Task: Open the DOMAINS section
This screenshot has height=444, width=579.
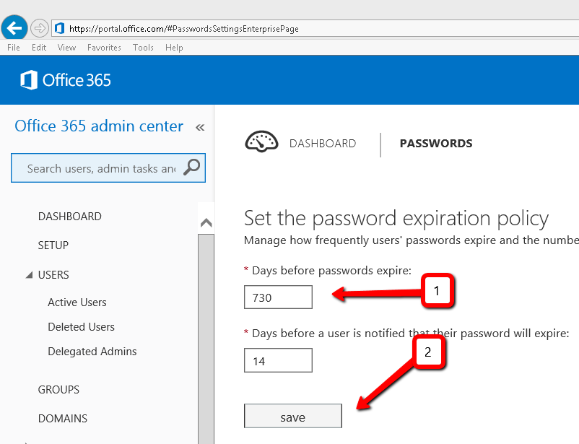Action: coord(62,418)
